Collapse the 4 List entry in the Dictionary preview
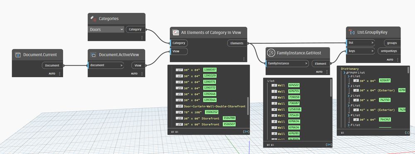The image size is (415, 154). click(x=349, y=115)
